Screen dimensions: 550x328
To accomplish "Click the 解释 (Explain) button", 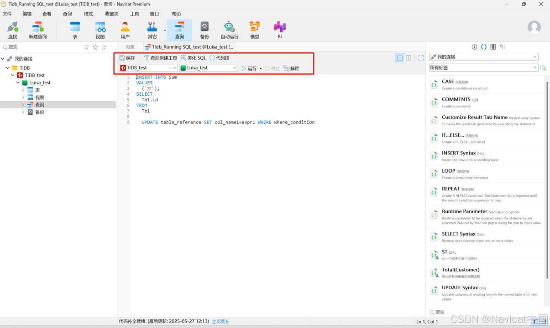I will 291,68.
